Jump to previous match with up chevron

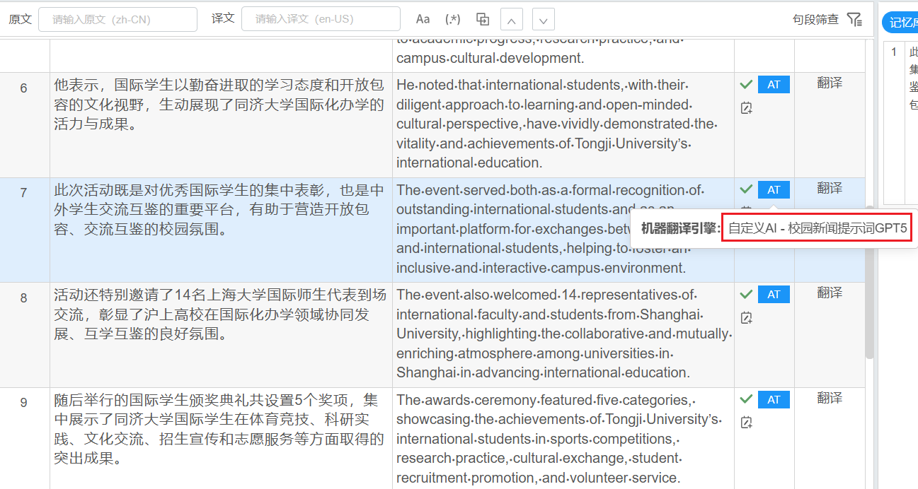point(511,20)
